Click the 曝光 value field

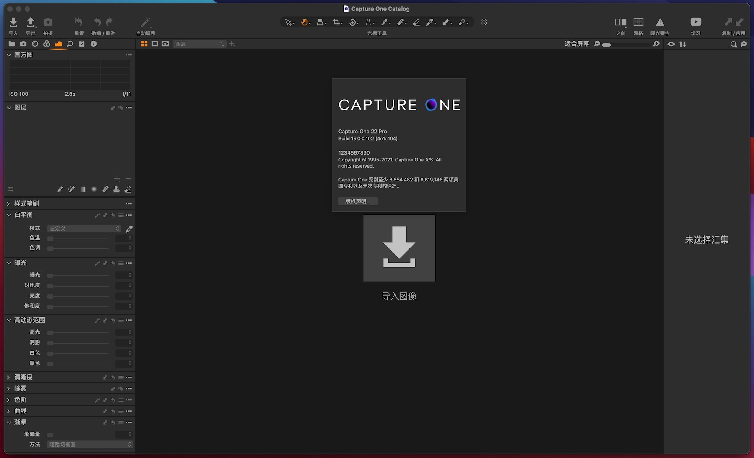pyautogui.click(x=124, y=275)
